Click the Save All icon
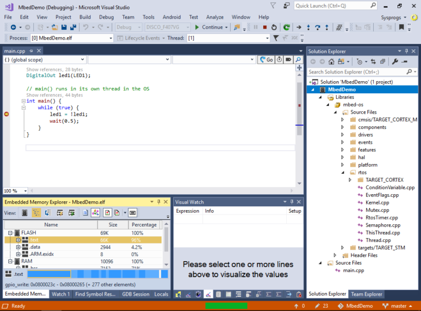This screenshot has width=421, height=311. [x=73, y=27]
